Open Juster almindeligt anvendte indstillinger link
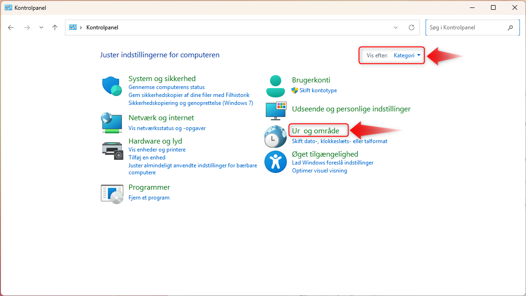Screen dimensions: 526x296 click(192, 169)
